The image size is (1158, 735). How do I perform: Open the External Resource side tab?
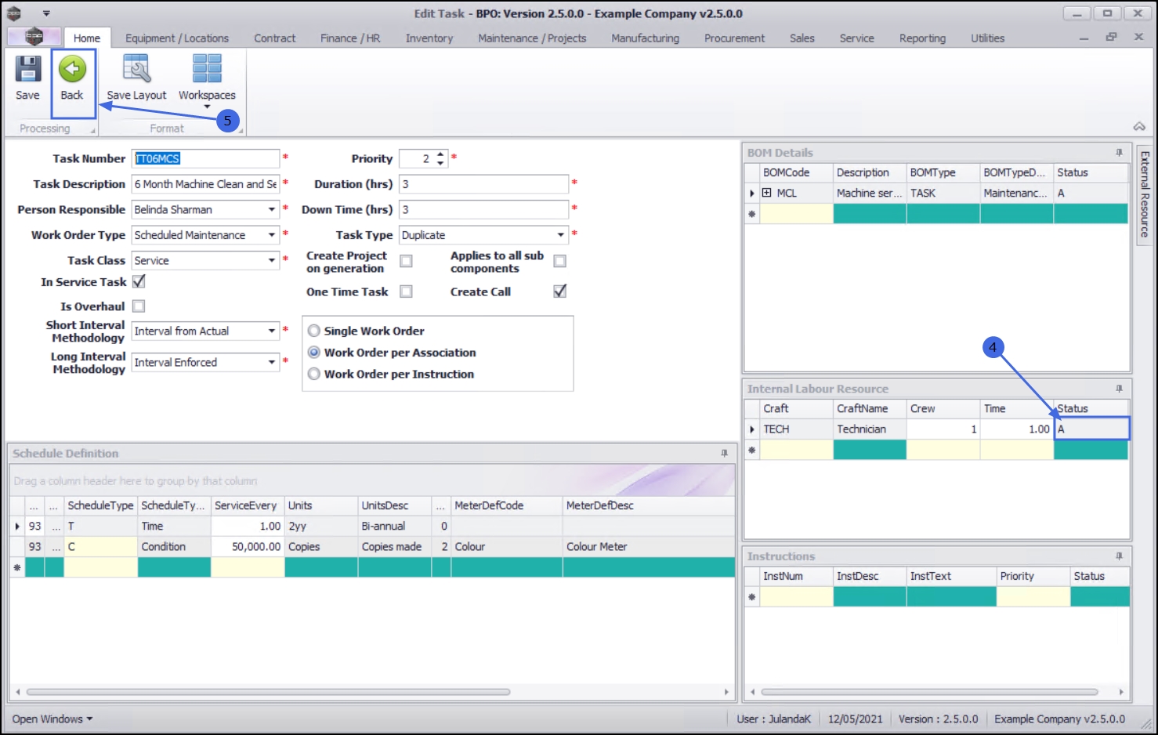pyautogui.click(x=1144, y=194)
